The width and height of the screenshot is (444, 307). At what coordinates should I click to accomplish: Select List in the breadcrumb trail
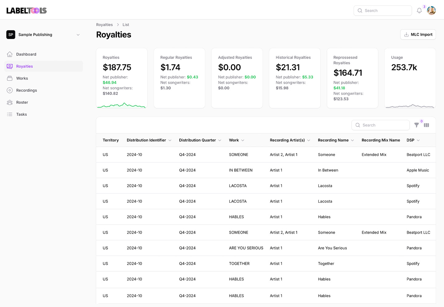[x=126, y=25]
